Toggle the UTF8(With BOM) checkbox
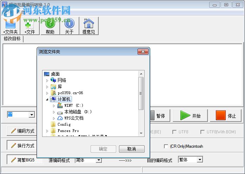The width and height of the screenshot is (245, 174). click(203, 132)
